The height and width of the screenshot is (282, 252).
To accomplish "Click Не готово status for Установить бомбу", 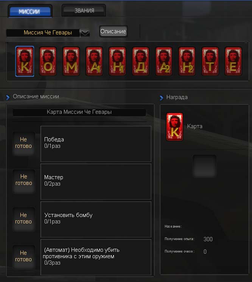I will click(x=23, y=218).
